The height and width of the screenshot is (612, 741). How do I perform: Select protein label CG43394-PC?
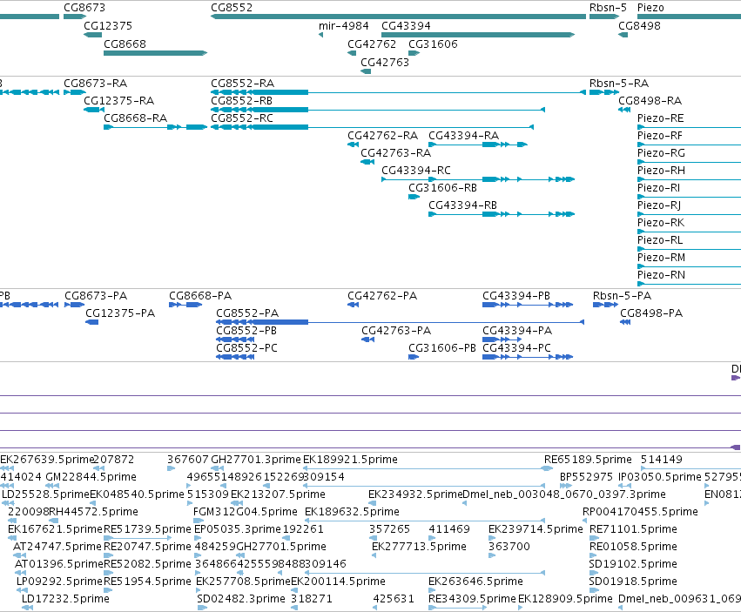coord(516,348)
